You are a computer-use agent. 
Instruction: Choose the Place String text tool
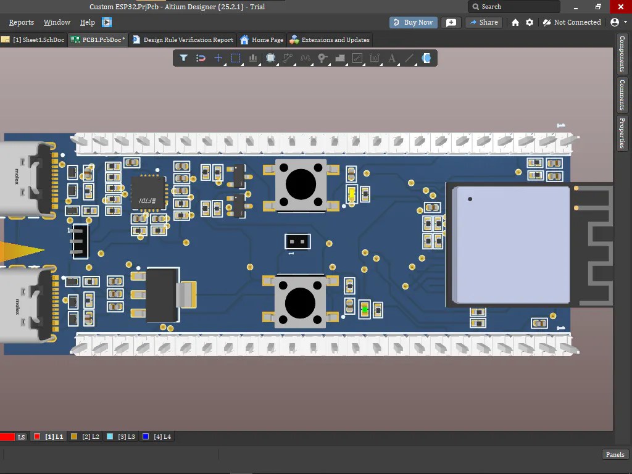(x=392, y=58)
